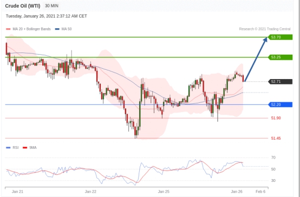Toggle the RSI legend entry
Viewport: 300px width, 197px height.
(x=12, y=148)
